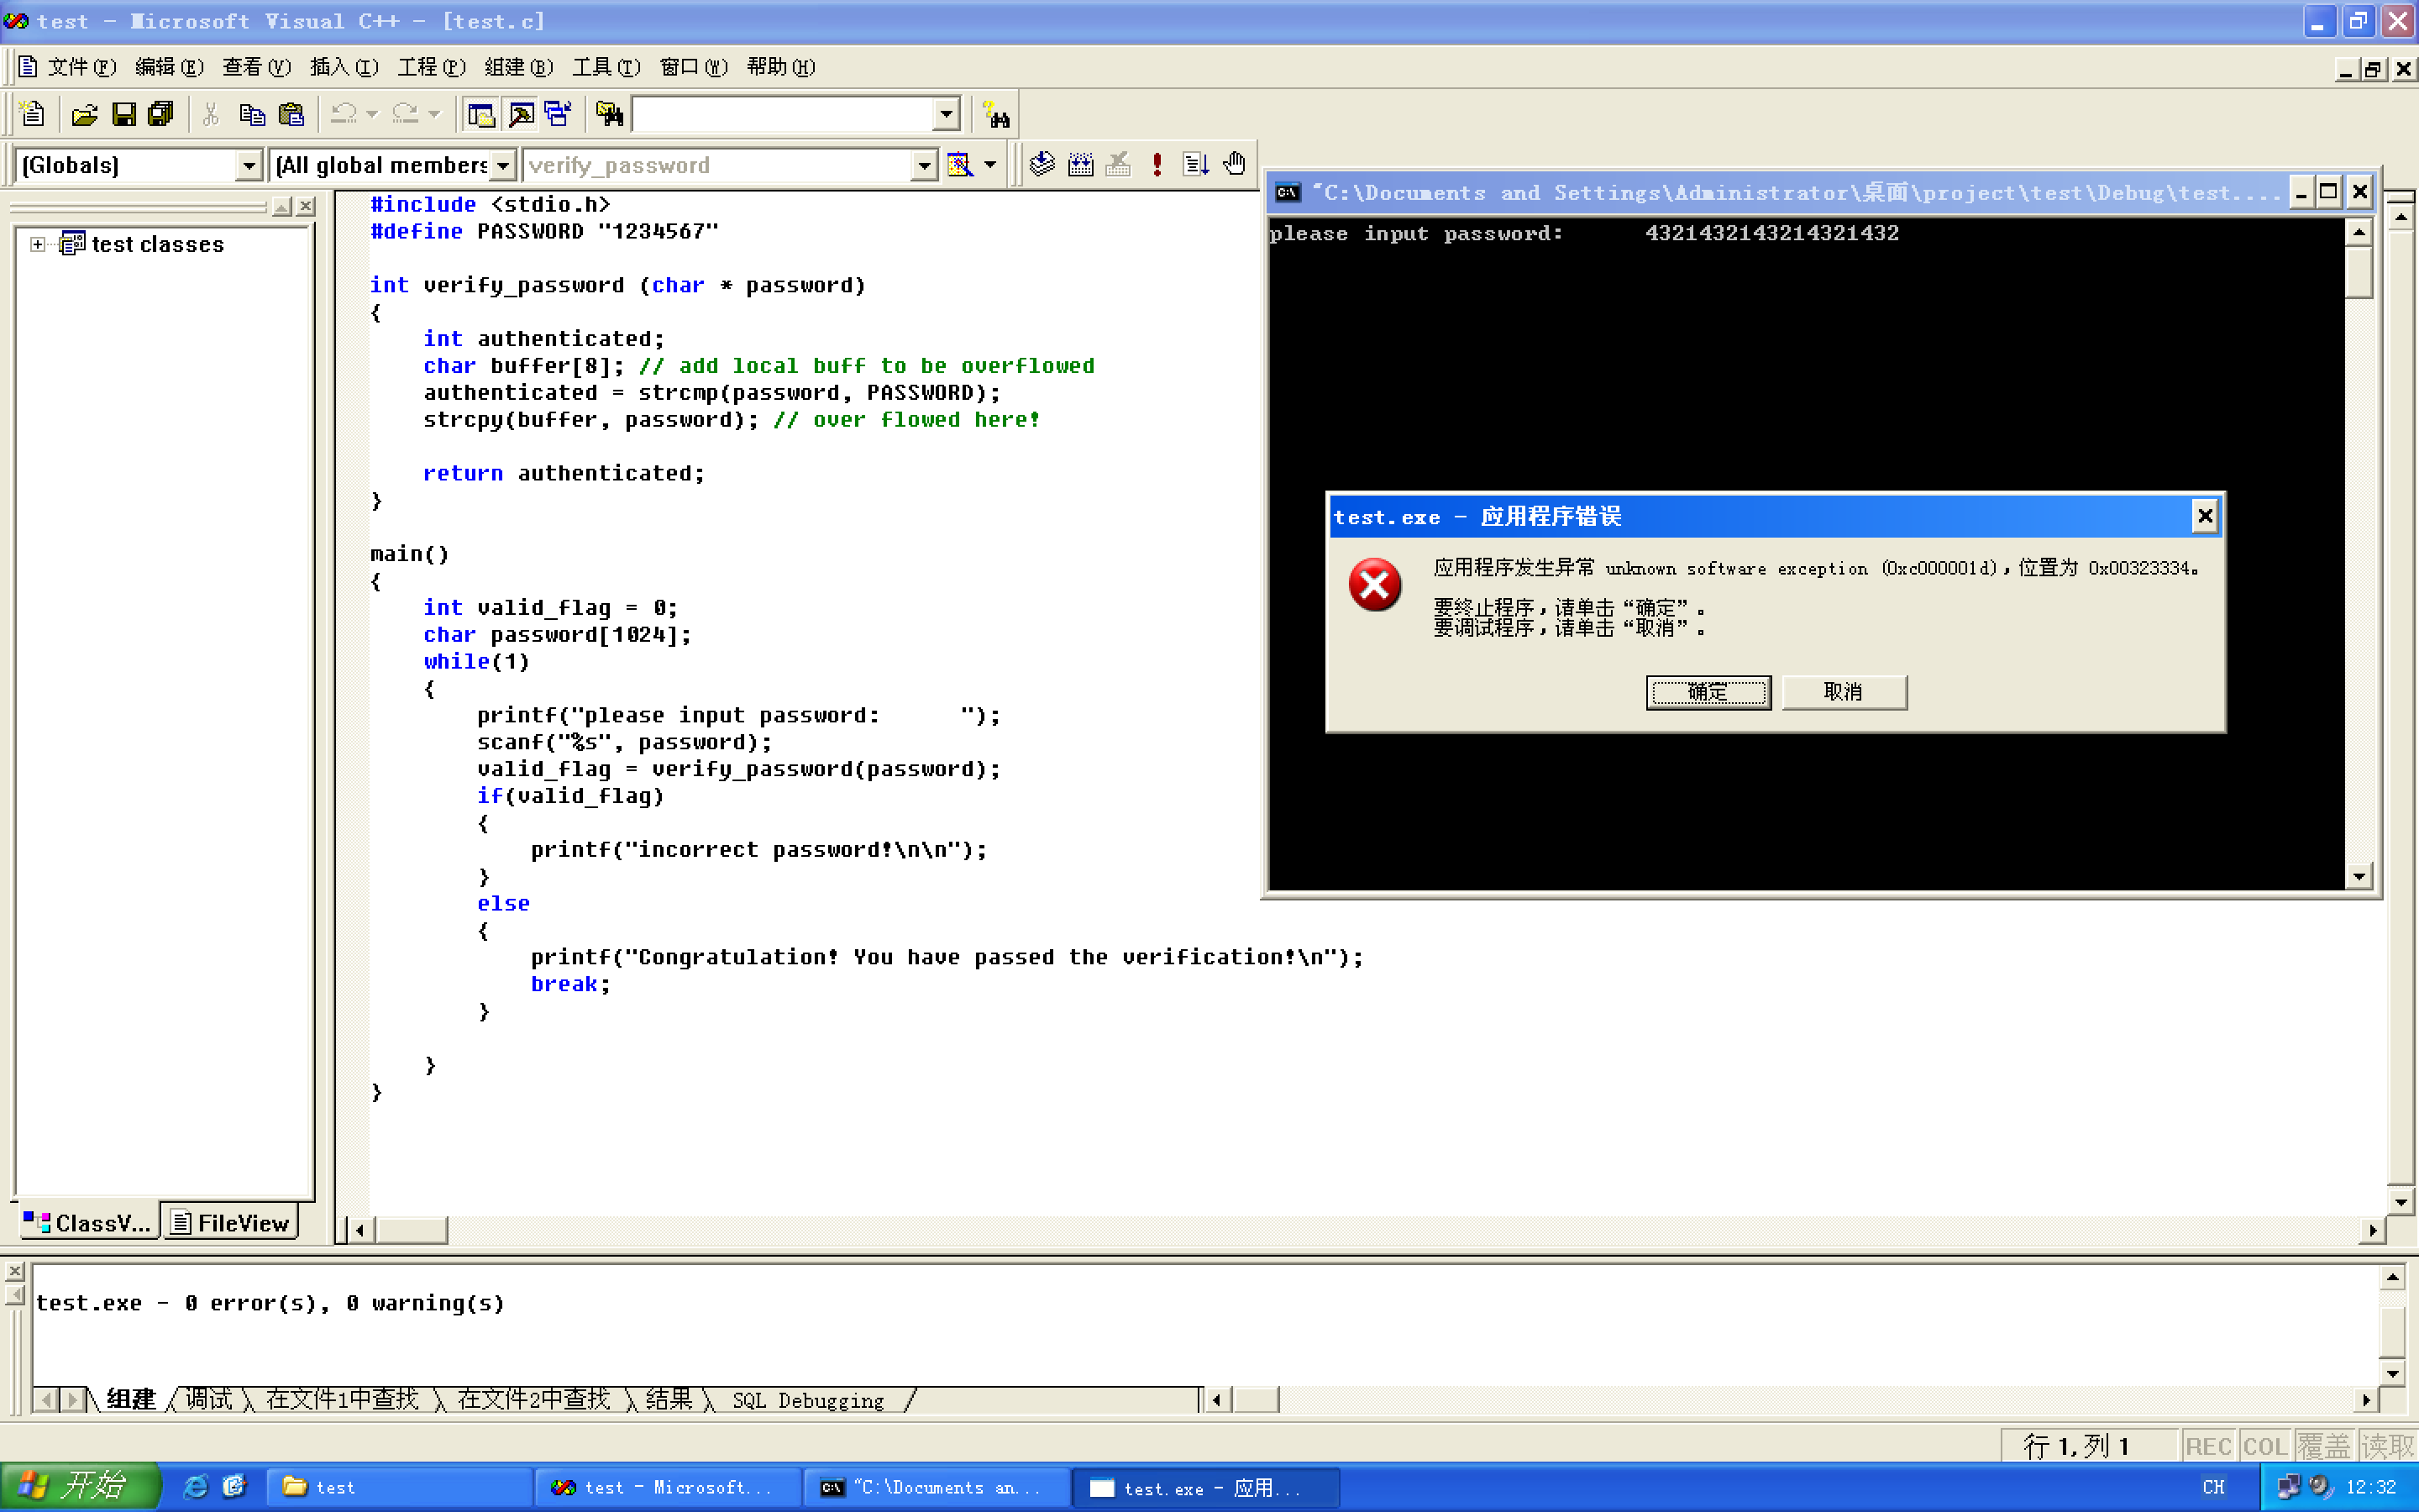Toggle the Workspace window icon

[x=480, y=114]
